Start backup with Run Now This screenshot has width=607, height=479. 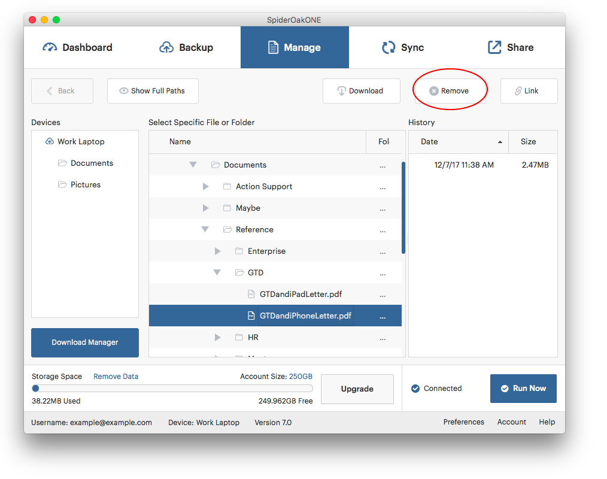click(523, 389)
